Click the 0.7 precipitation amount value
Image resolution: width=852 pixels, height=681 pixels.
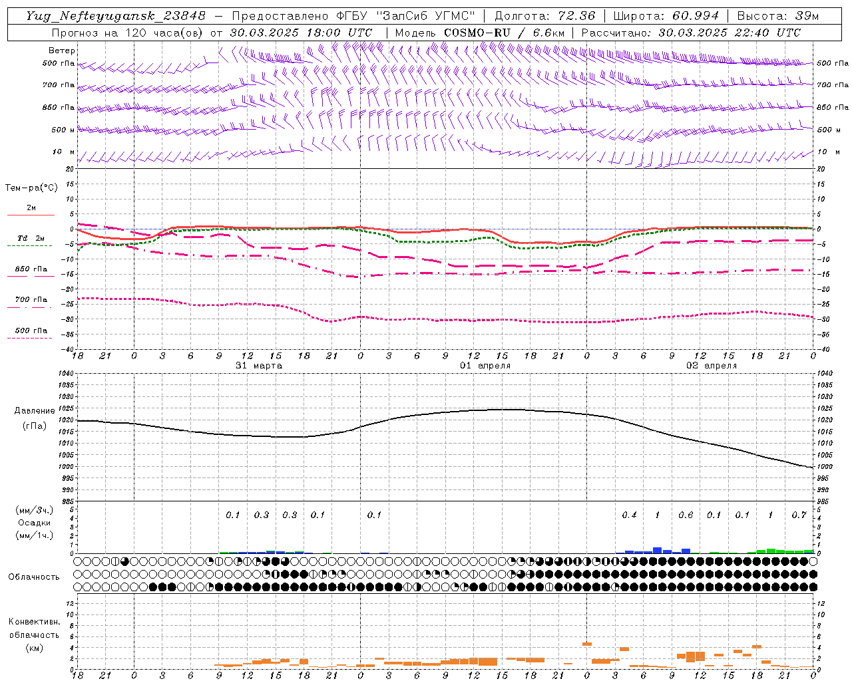(x=799, y=515)
